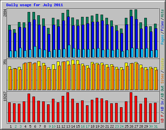Select day 11 on the x-axis
The width and height of the screenshot is (166, 130).
pos(58,126)
